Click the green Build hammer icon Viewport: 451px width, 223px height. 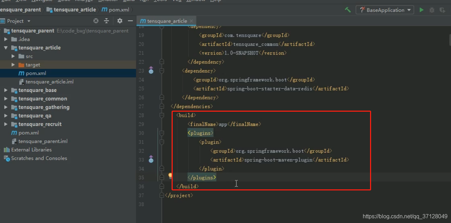tap(347, 10)
